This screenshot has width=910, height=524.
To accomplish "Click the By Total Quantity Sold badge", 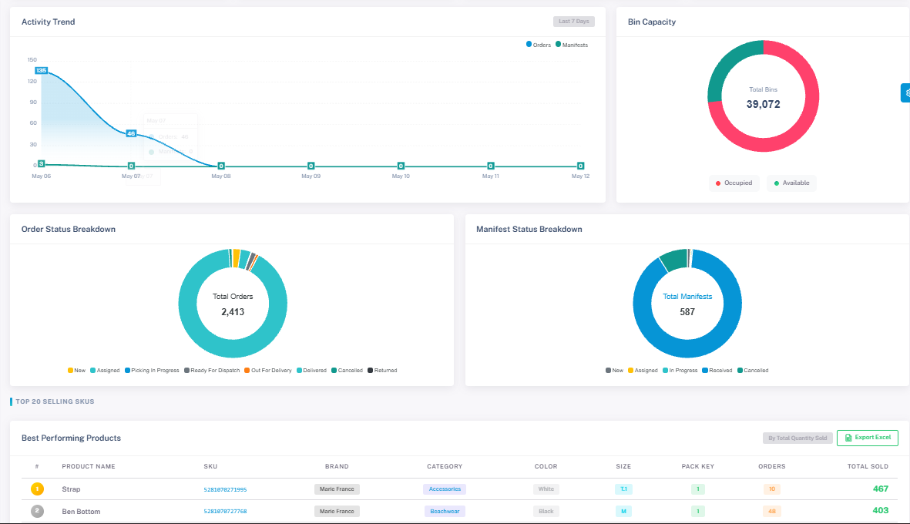I will [798, 438].
